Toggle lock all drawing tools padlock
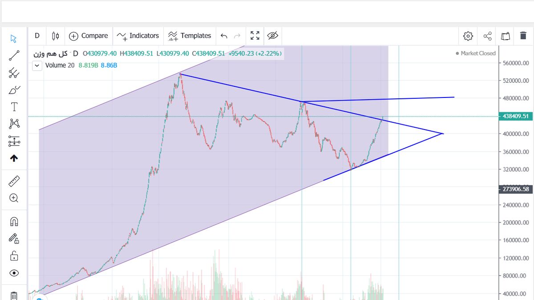Image resolution: width=534 pixels, height=300 pixels. point(14,255)
